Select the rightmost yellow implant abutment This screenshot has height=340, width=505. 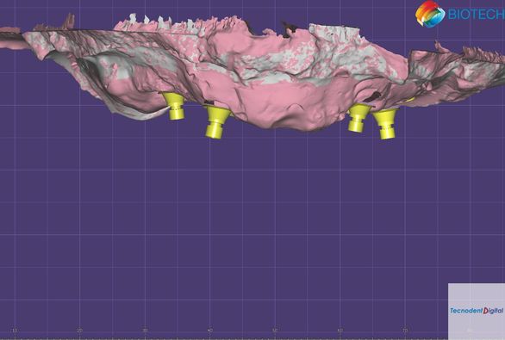pos(385,124)
